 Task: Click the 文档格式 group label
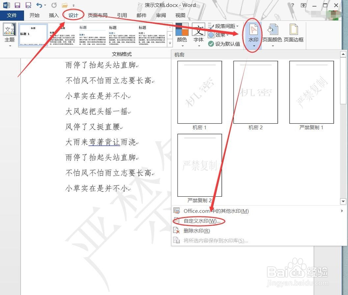121,54
